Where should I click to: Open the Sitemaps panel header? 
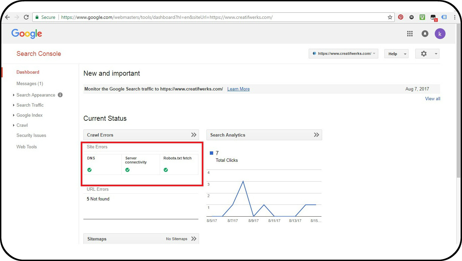(x=141, y=239)
